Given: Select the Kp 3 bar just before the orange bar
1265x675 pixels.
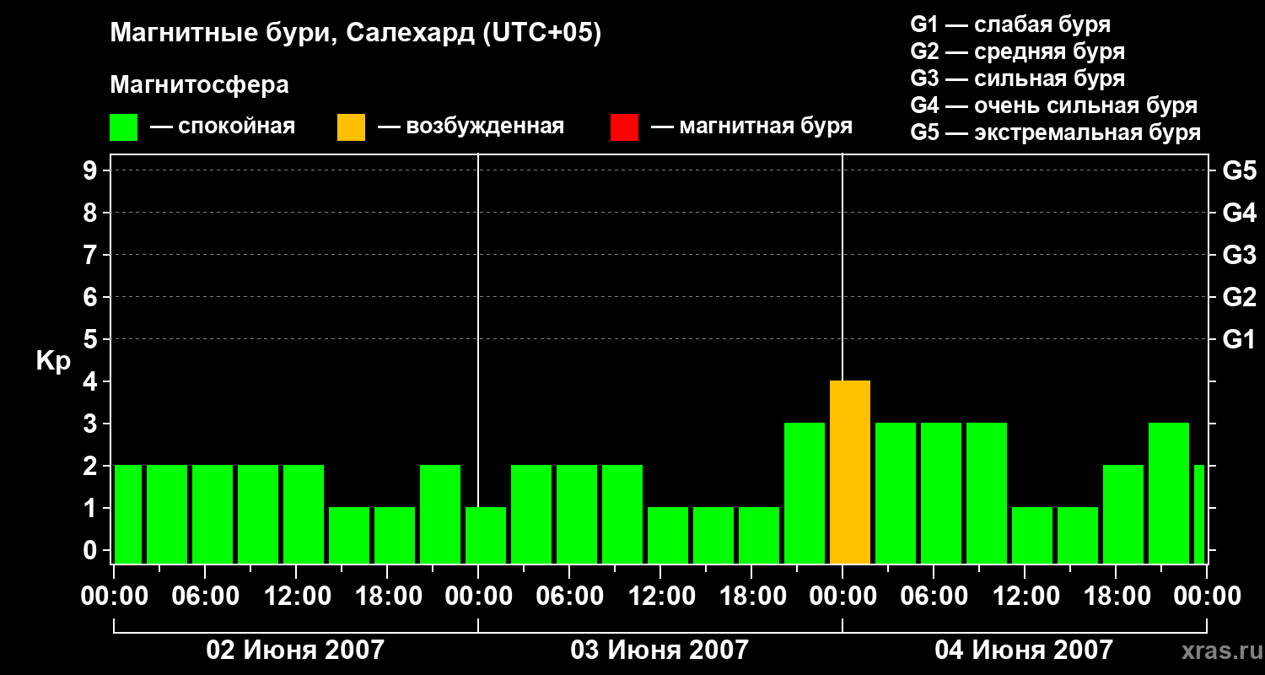Looking at the screenshot, I should point(805,494).
